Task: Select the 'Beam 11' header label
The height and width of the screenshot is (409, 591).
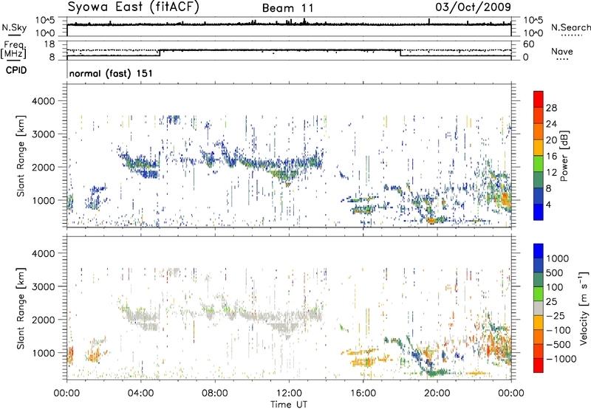Action: tap(287, 8)
